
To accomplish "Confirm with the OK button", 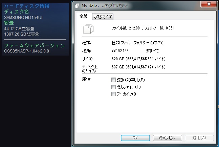I will [135, 138].
